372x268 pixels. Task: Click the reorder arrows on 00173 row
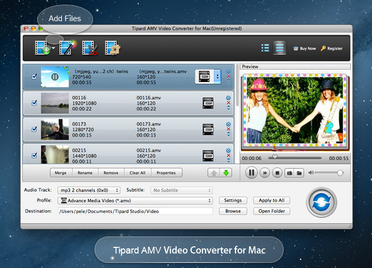point(228,134)
